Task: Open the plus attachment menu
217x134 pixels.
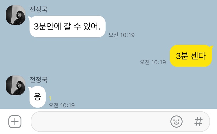Action: pyautogui.click(x=15, y=122)
